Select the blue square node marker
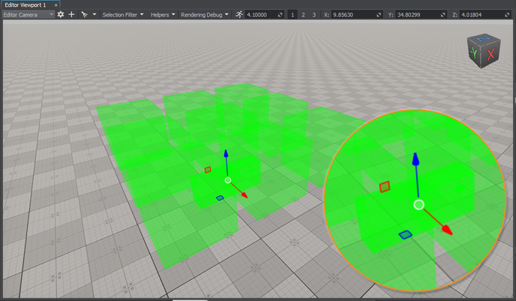The width and height of the screenshot is (516, 301). 220,198
